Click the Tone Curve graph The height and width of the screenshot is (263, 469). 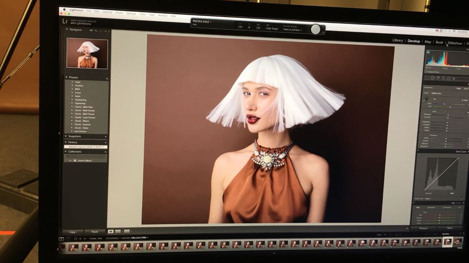coord(442,174)
